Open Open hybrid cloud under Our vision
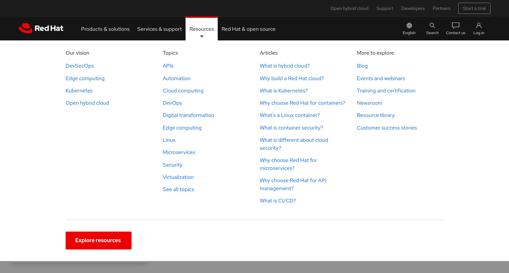 (x=87, y=103)
